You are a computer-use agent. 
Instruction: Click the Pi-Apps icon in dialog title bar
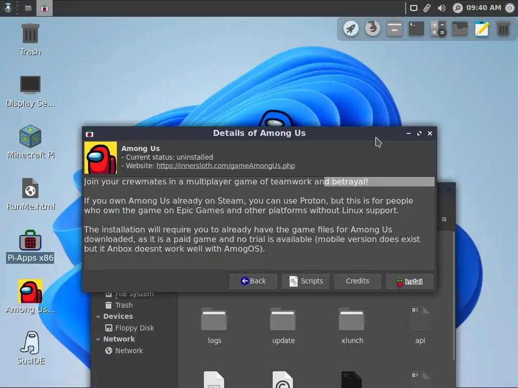(x=90, y=133)
